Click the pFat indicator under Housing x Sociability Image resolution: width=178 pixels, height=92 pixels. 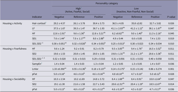(35, 89)
